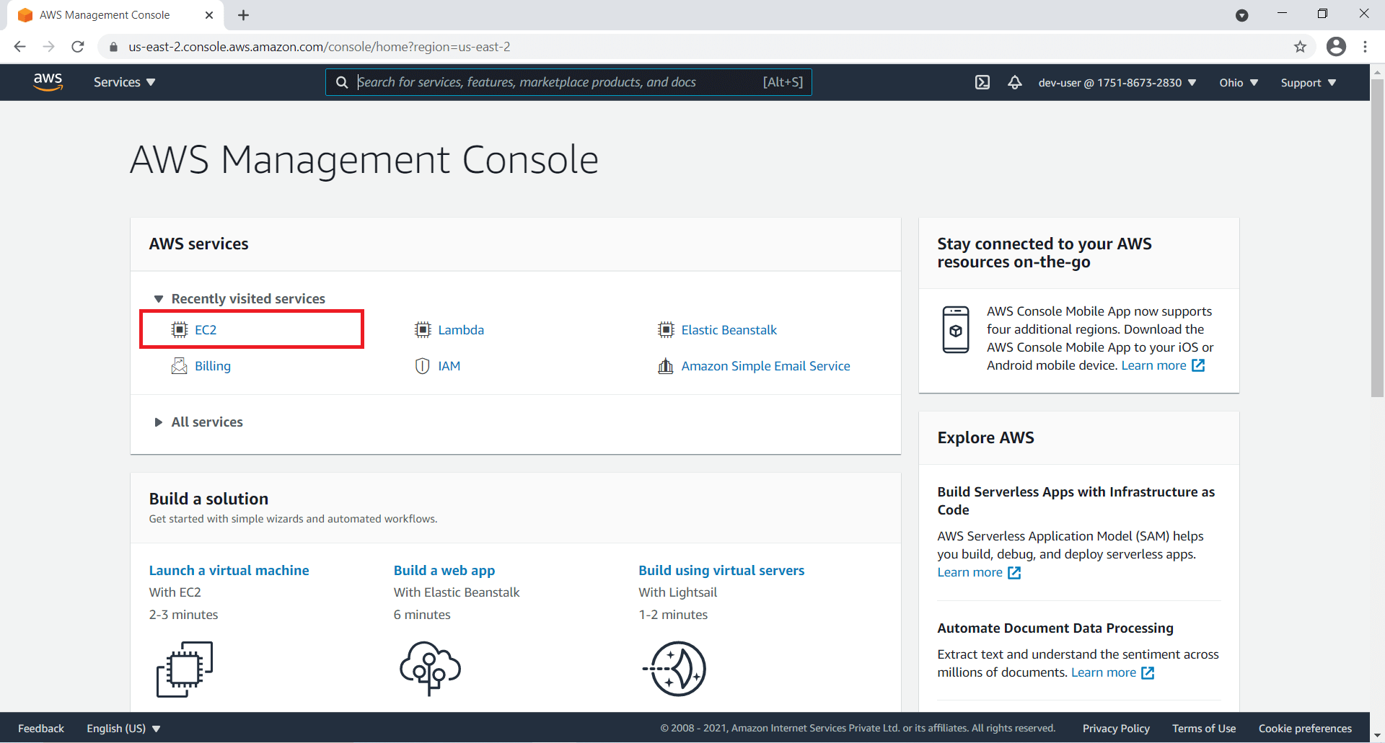The image size is (1385, 743).
Task: Click the AWS home logo
Action: (x=48, y=81)
